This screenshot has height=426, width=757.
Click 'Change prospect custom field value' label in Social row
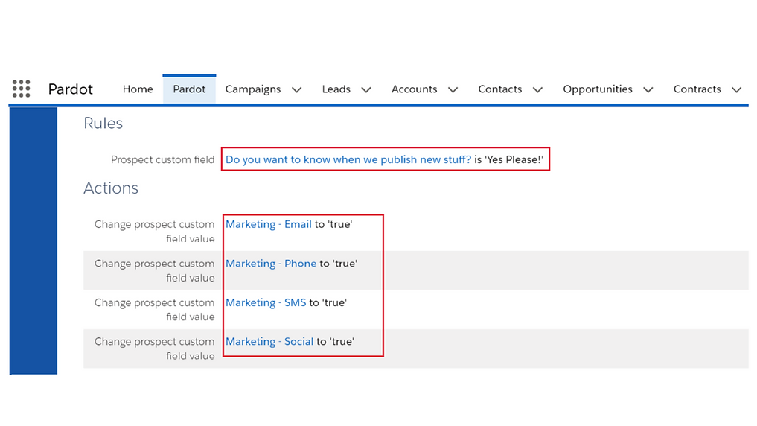[x=155, y=349]
